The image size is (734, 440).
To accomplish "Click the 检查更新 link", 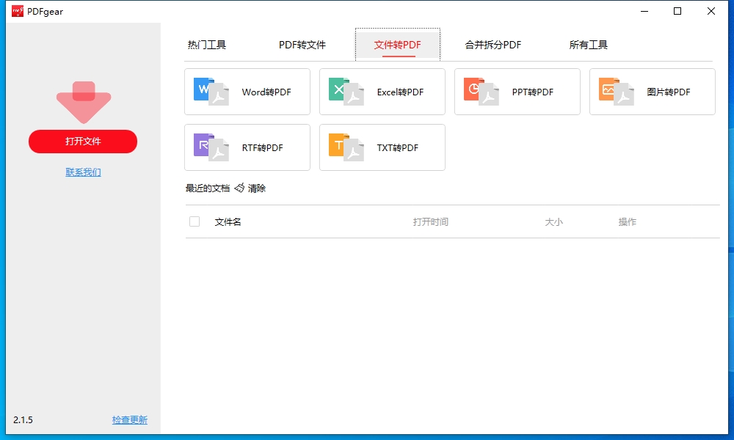I will (130, 420).
